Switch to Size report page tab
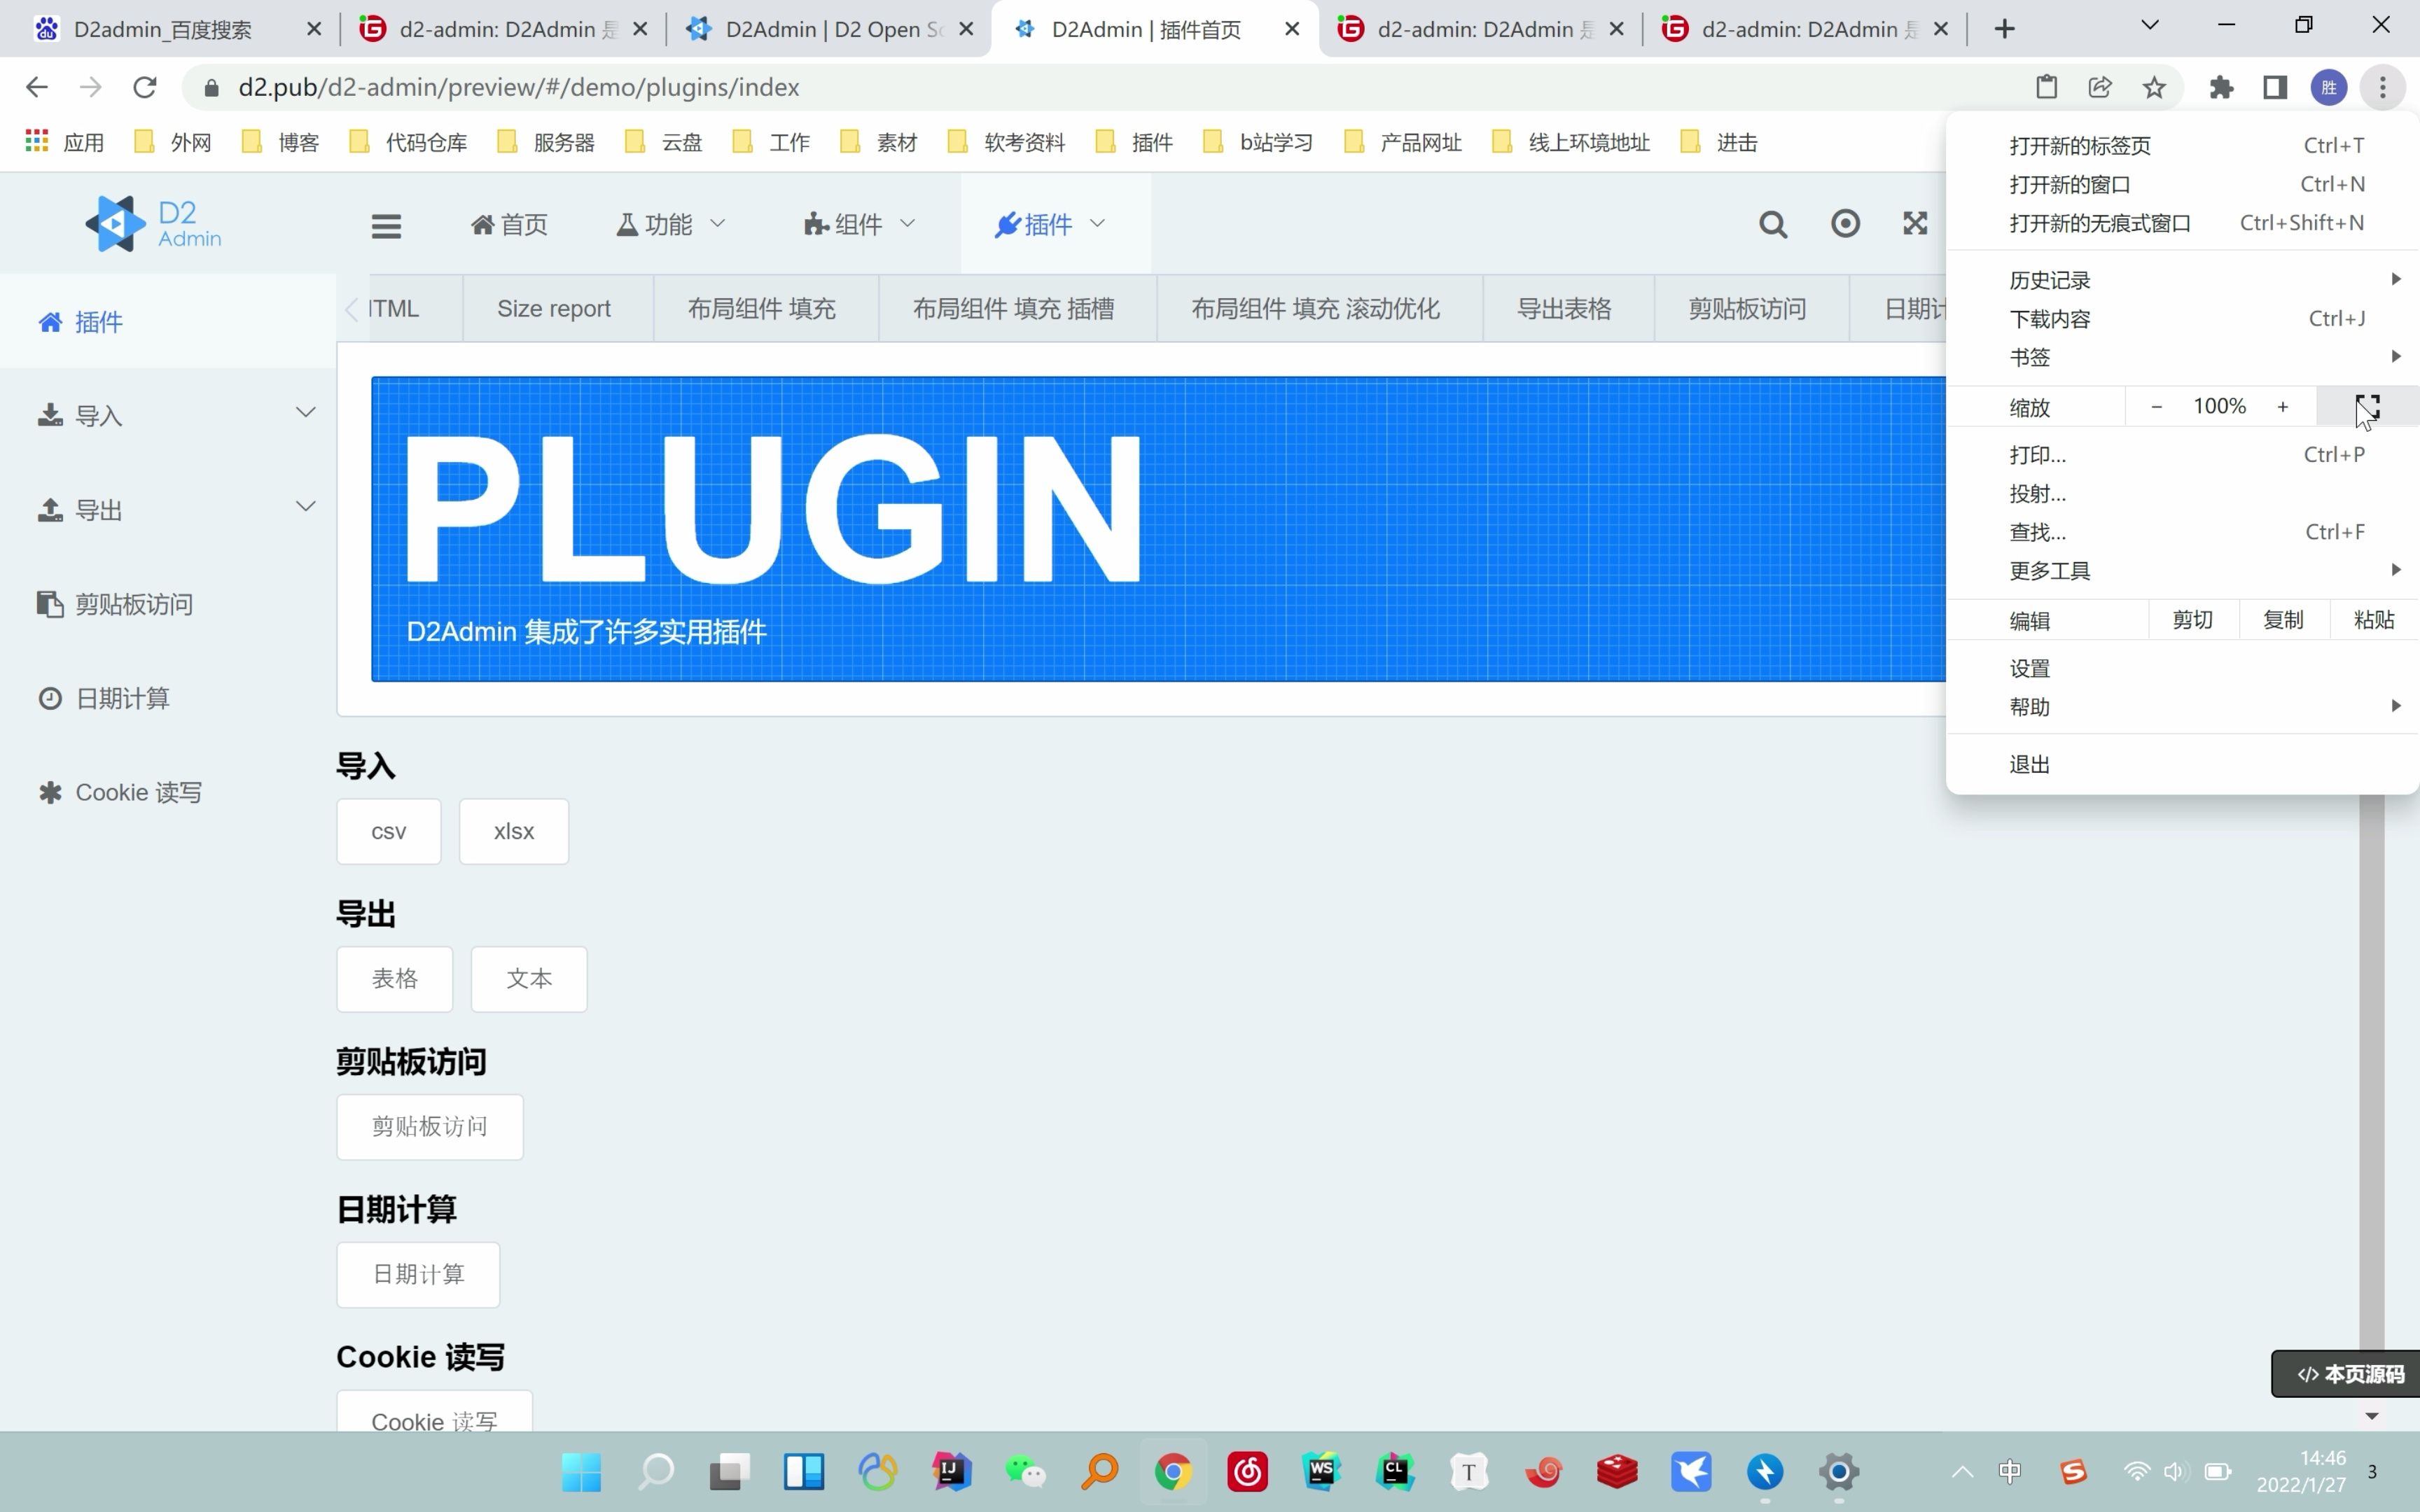 click(x=554, y=309)
